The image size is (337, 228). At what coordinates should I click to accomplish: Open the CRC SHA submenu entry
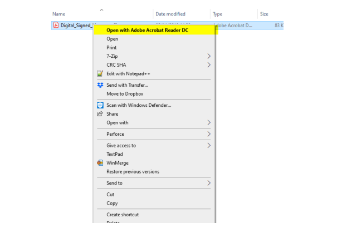pos(154,65)
